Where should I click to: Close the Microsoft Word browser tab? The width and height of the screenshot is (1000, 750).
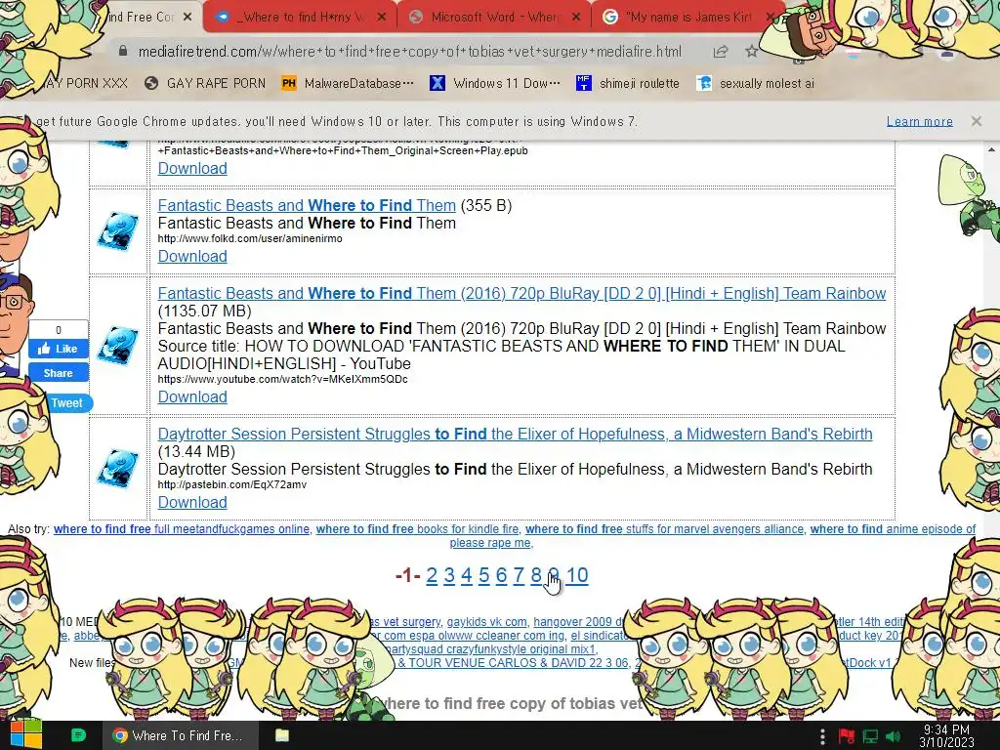click(x=576, y=18)
